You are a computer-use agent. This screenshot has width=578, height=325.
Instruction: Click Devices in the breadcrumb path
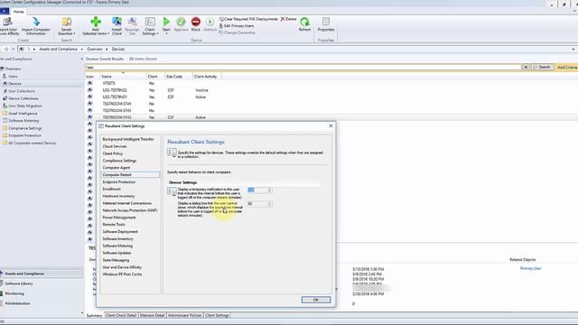tap(118, 49)
